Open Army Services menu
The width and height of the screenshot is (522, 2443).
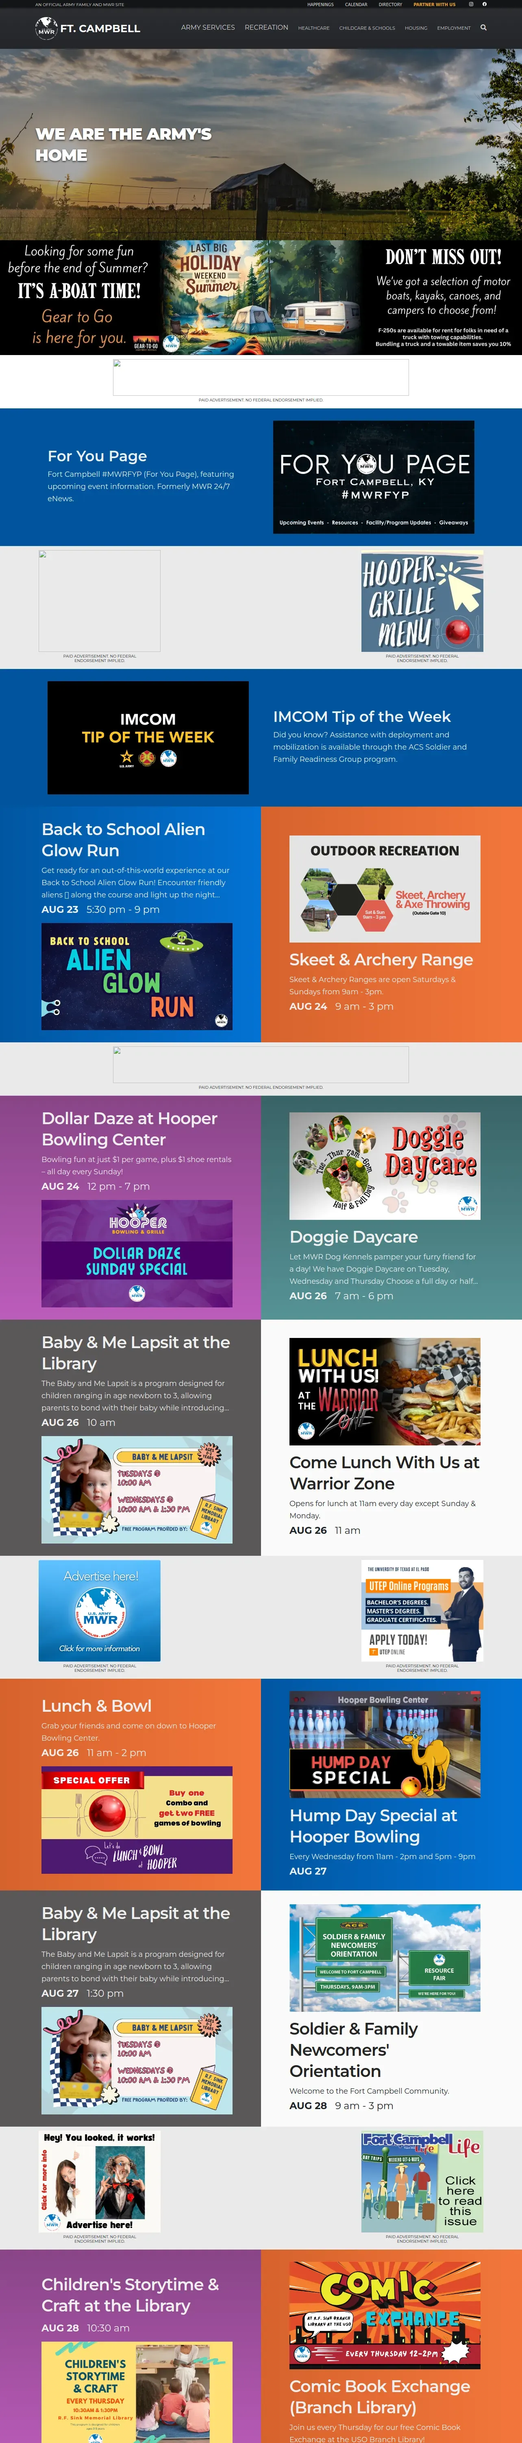point(207,28)
